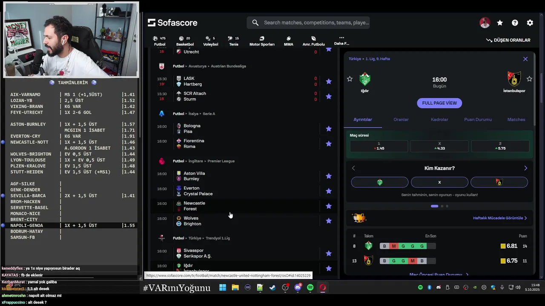Click the Premier League logo icon
Image resolution: width=545 pixels, height=306 pixels.
[x=161, y=161]
